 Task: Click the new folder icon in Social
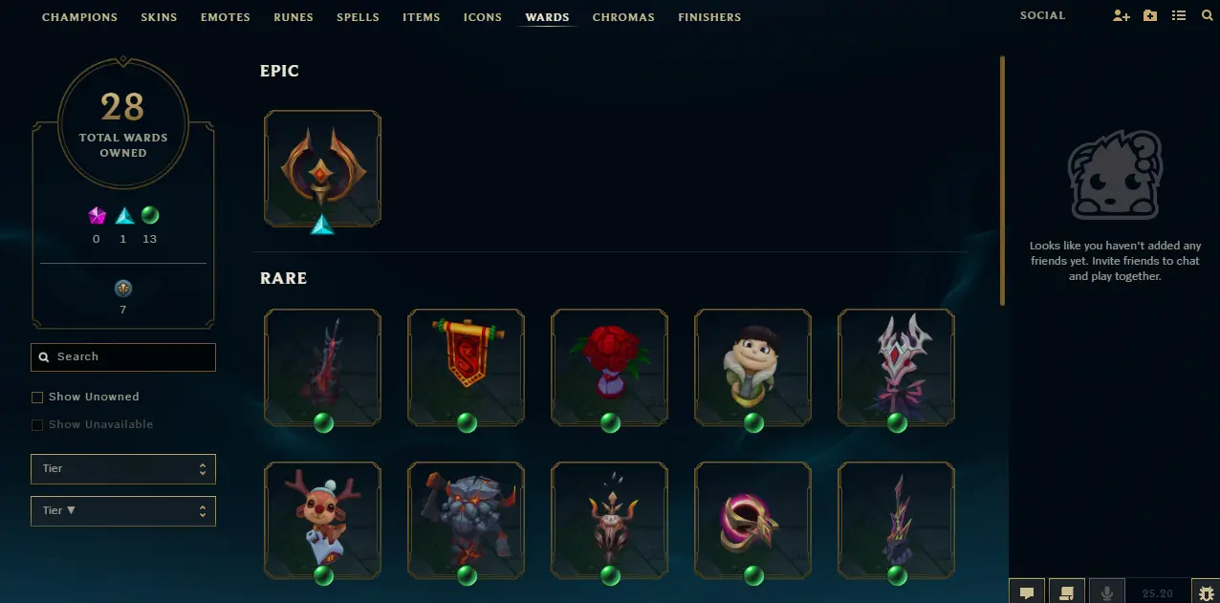[1150, 16]
